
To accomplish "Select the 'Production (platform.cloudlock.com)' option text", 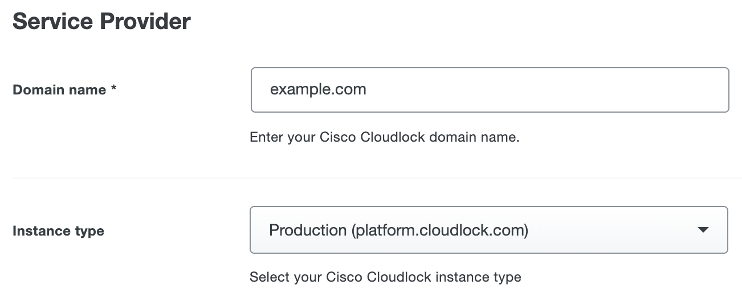I will (398, 230).
